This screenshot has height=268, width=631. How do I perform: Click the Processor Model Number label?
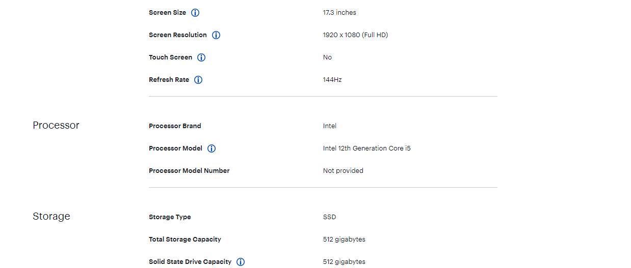pos(189,171)
